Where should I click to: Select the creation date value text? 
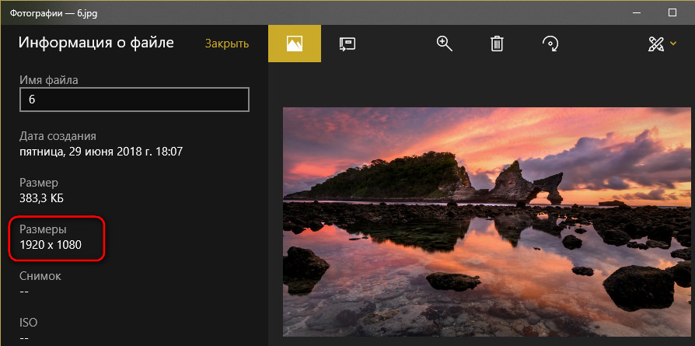pyautogui.click(x=101, y=152)
